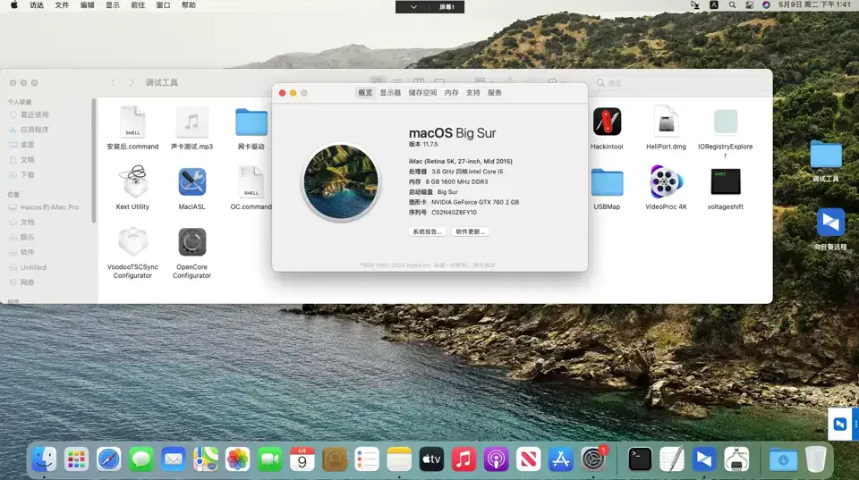Open the 前往 menu

tap(138, 5)
